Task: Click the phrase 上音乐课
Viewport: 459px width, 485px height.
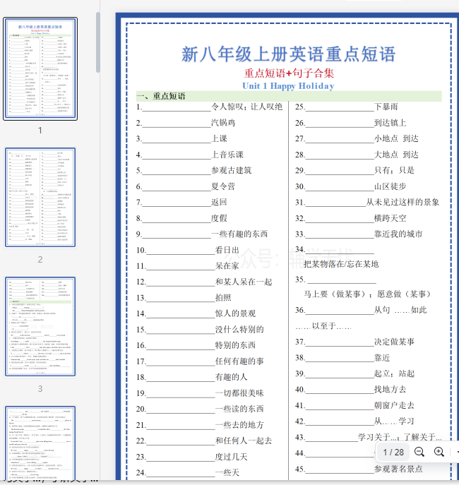Action: (227, 155)
